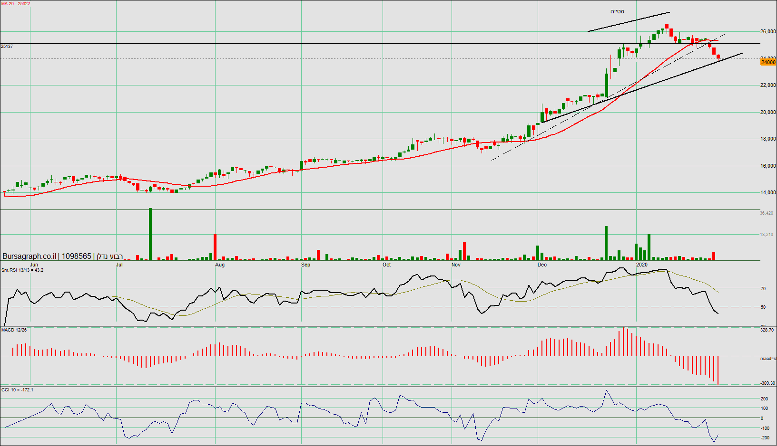Screen dimensions: 777x446
Task: Select the Aug month marker
Action: (x=220, y=265)
